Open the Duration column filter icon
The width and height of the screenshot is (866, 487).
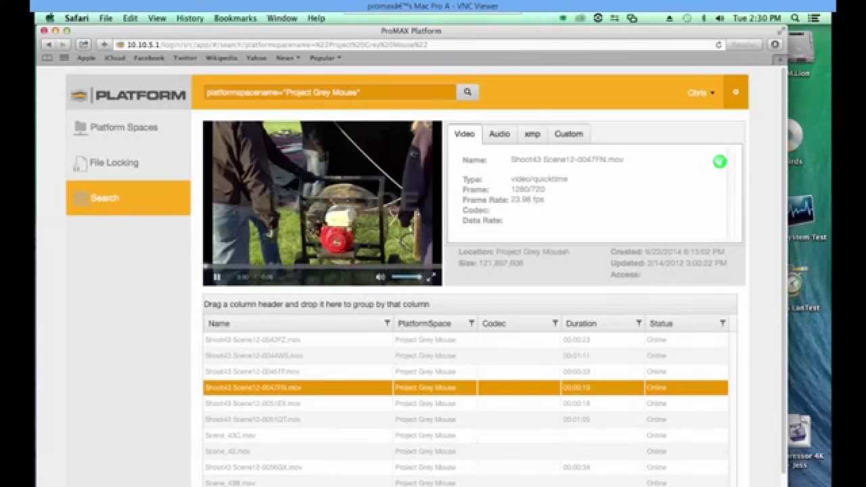point(639,323)
